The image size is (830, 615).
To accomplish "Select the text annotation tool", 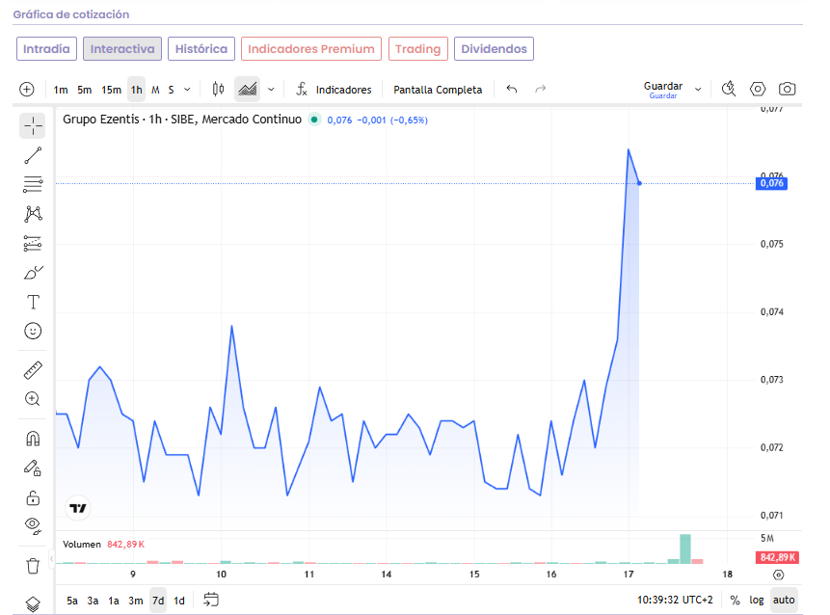I will point(33,302).
